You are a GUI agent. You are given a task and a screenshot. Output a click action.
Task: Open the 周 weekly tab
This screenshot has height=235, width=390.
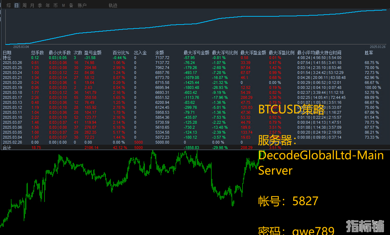[x=24, y=5]
